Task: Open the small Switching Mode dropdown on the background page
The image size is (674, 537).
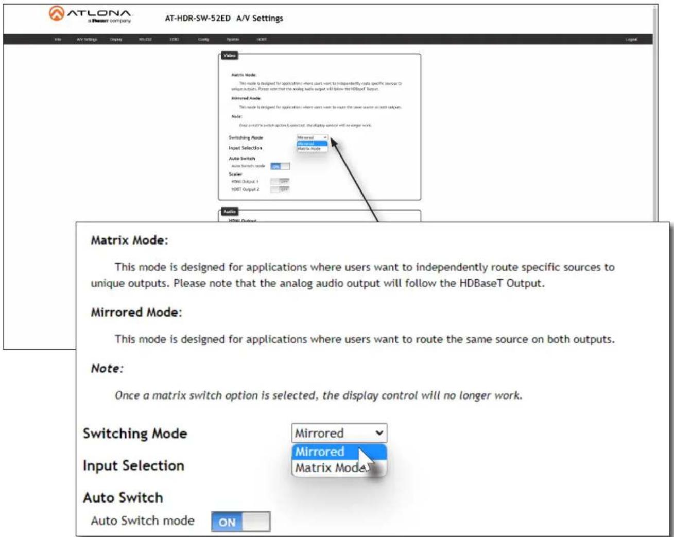Action: [x=312, y=137]
